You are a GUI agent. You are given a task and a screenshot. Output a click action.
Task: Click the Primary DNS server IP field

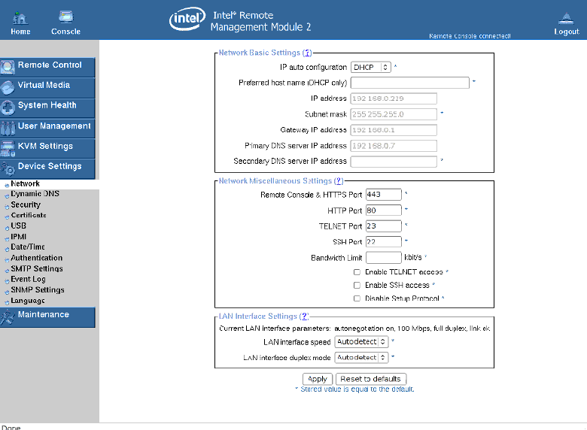394,146
